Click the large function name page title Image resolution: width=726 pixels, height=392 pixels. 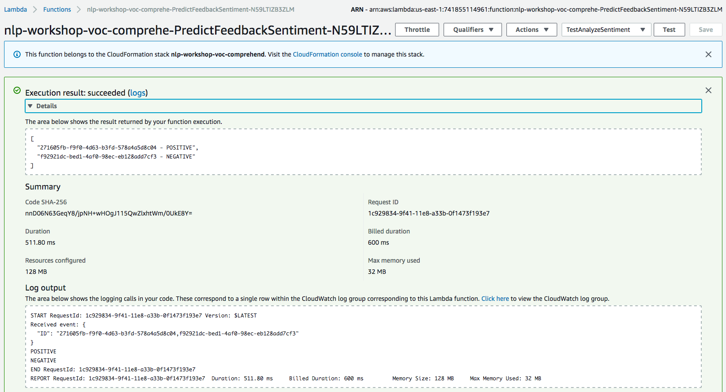(x=198, y=30)
